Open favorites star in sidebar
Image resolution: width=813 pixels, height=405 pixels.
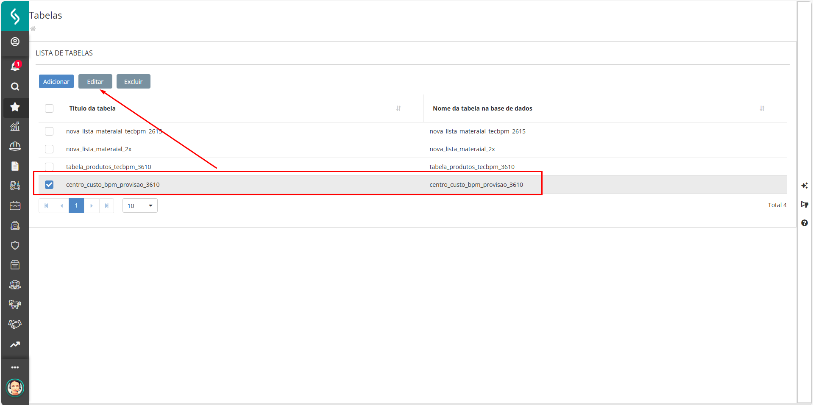pos(15,107)
